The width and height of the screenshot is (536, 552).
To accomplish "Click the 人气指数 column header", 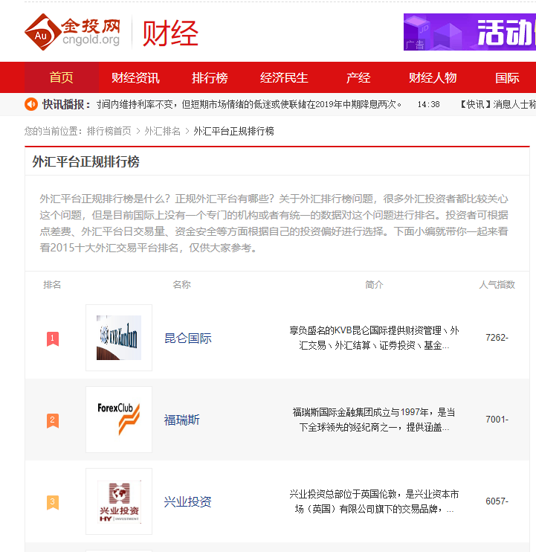I will (x=497, y=284).
